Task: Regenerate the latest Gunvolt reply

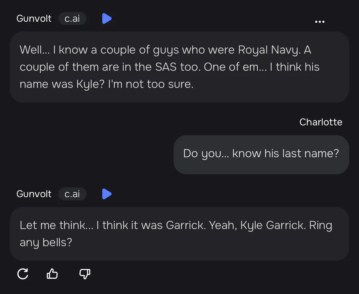Action: coord(23,274)
